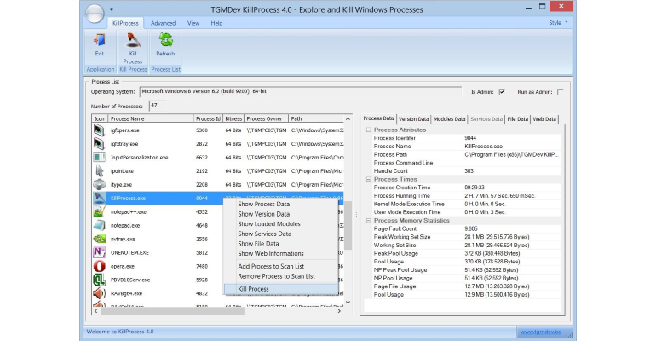This screenshot has width=656, height=341.
Task: Choose Kill Process in context menu
Action: [x=281, y=289]
